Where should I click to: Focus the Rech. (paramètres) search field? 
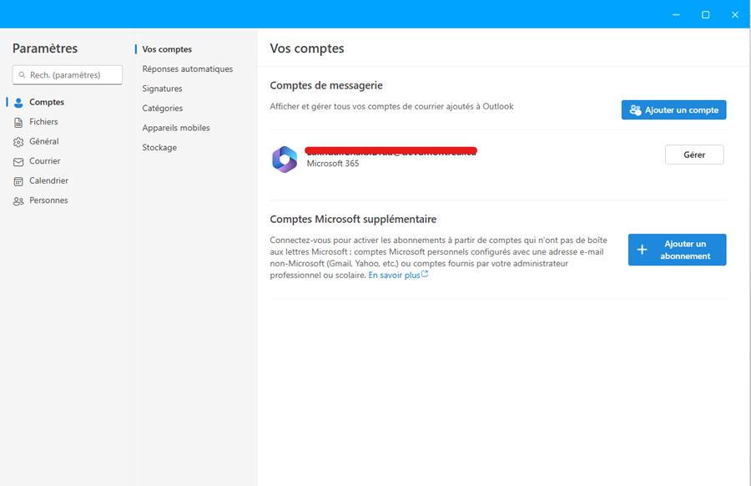68,75
